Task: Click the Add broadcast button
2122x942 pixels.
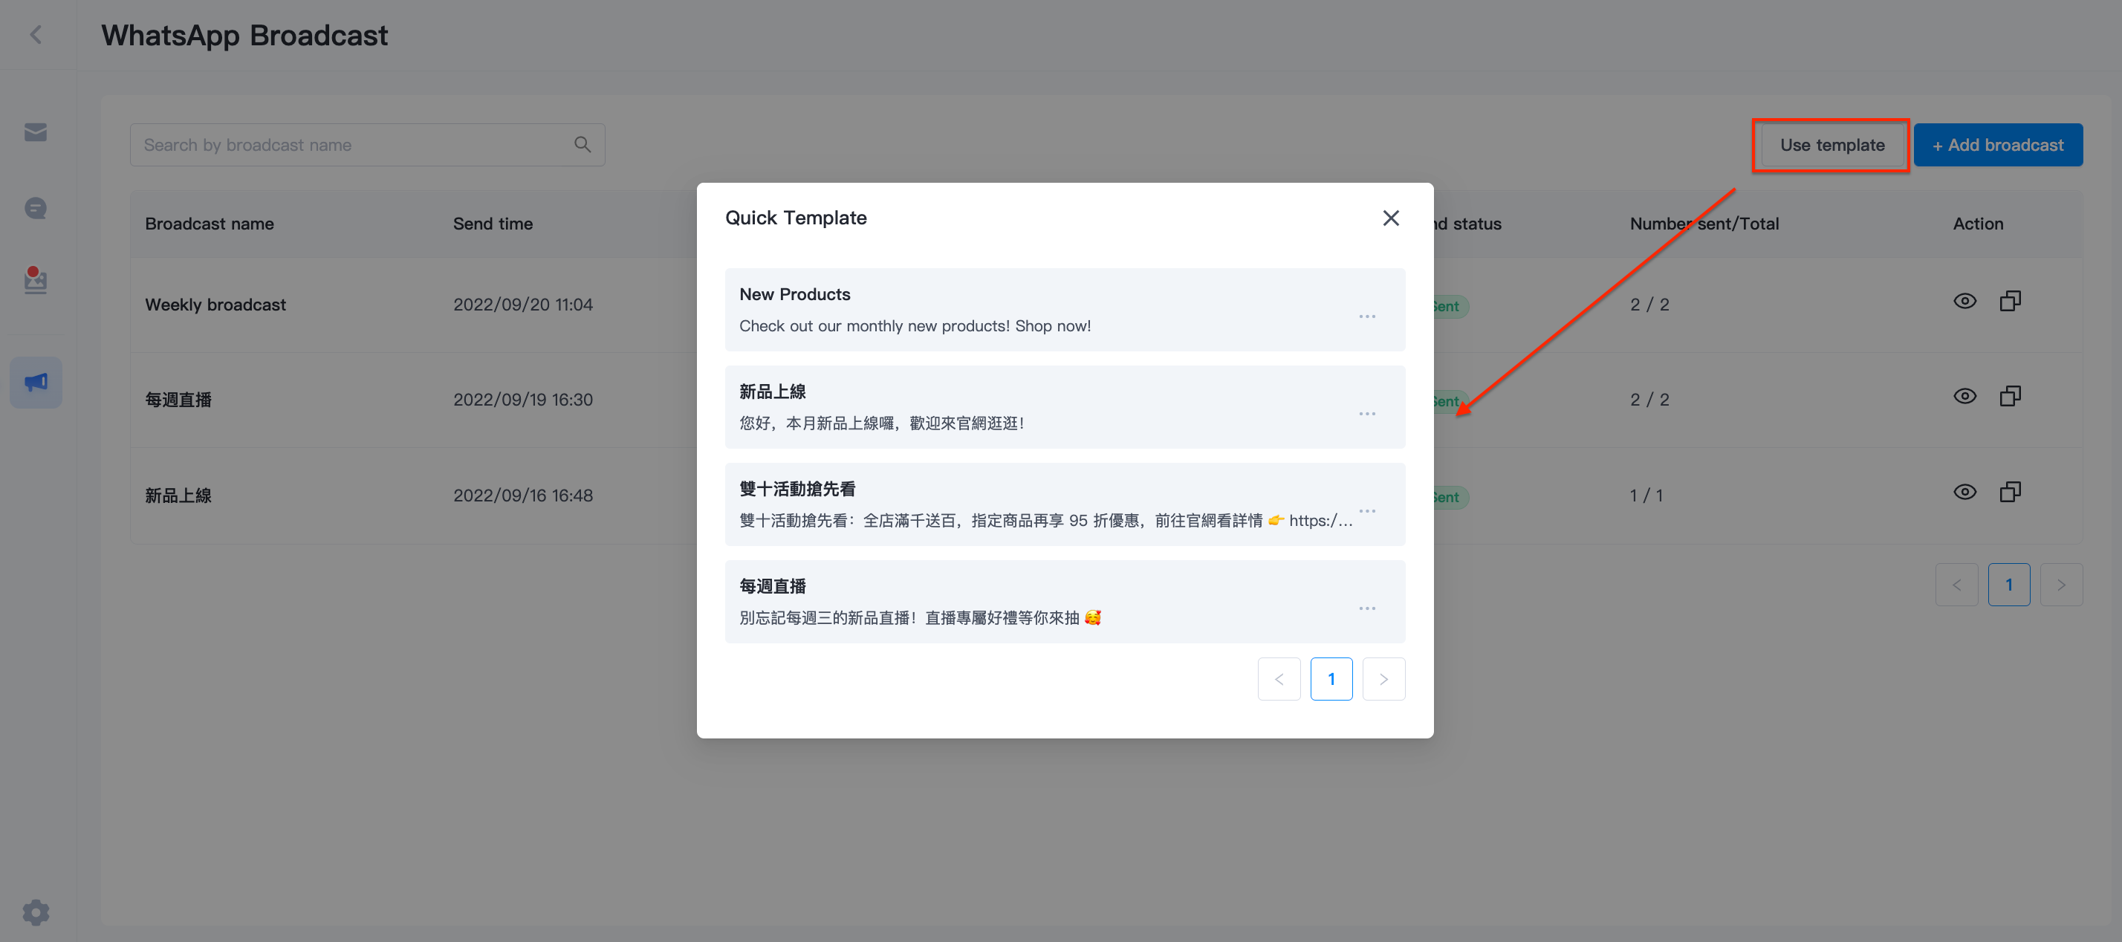Action: coord(1998,145)
